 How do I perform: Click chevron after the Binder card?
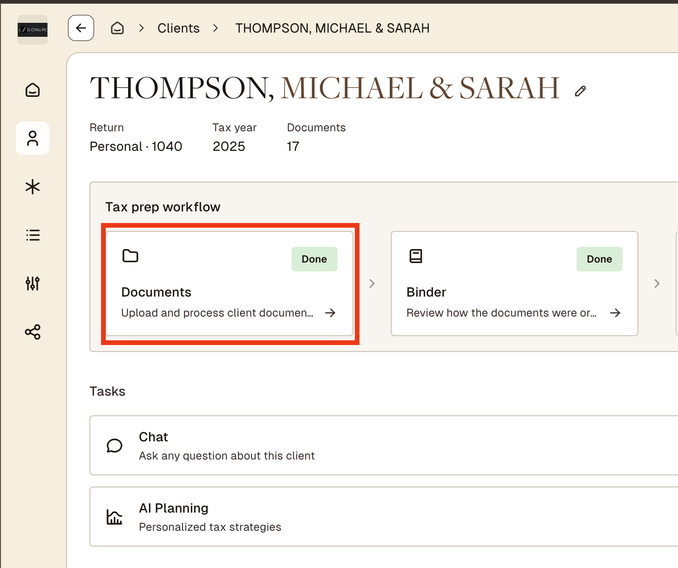657,284
